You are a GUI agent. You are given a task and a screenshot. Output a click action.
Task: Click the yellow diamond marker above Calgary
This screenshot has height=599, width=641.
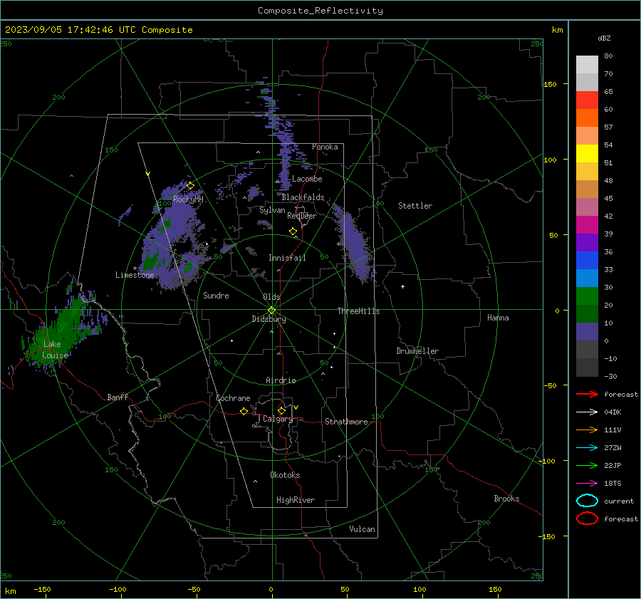(281, 410)
